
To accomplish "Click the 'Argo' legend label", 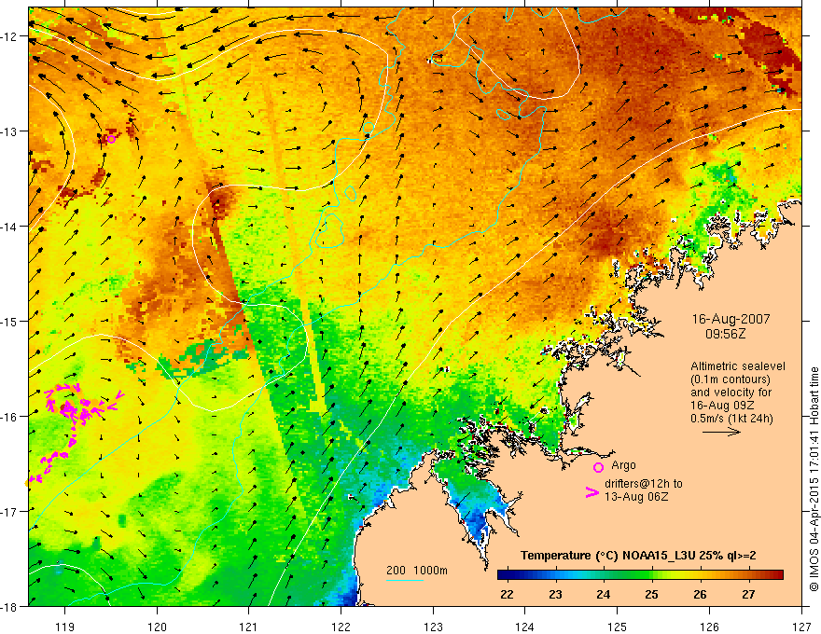I will [623, 465].
